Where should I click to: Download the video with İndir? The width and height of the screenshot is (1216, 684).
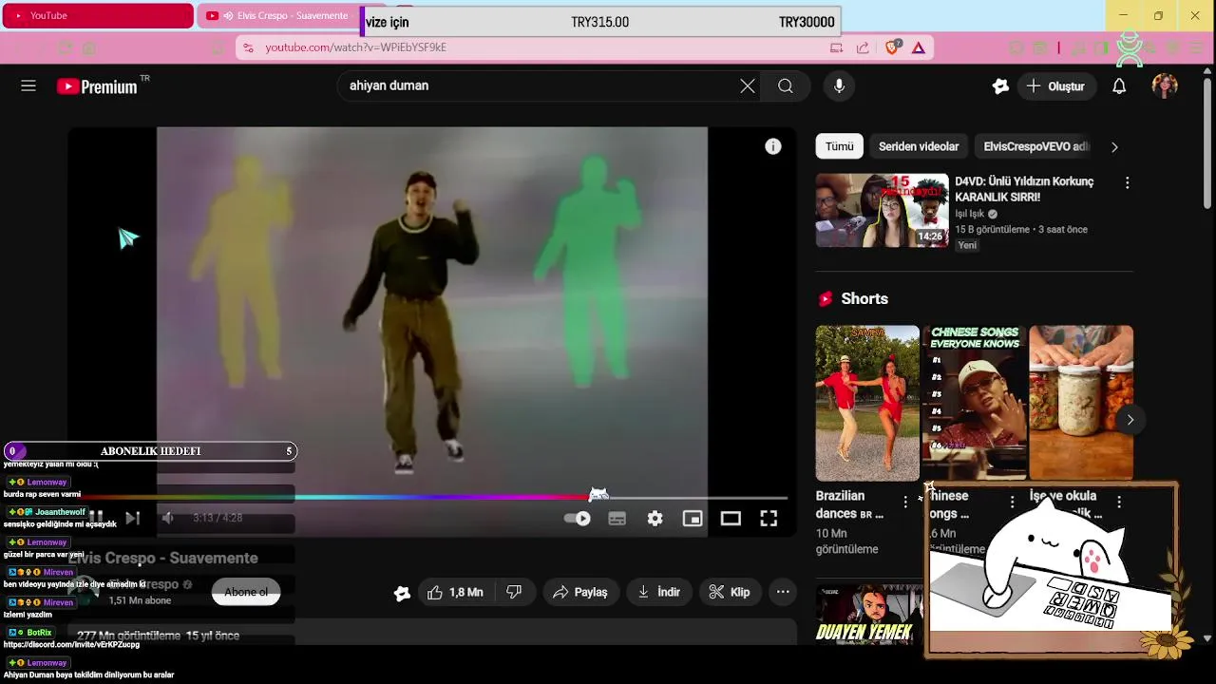(659, 592)
